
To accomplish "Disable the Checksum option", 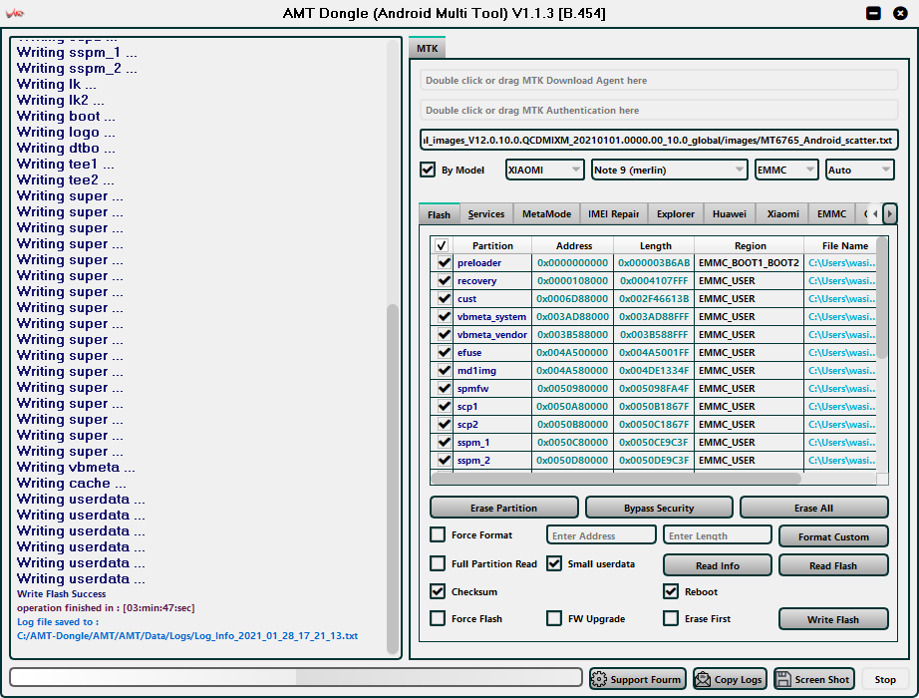I will [437, 591].
